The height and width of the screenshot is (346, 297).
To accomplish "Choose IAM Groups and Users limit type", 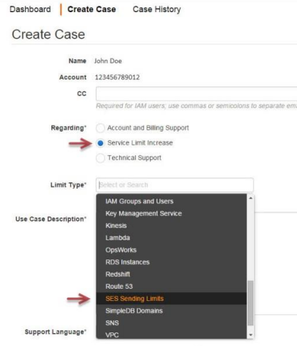I will point(171,202).
